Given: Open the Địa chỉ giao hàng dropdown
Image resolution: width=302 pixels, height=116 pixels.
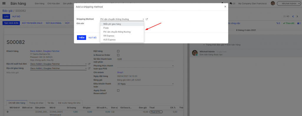Looking at the screenshot, I should point(86,68).
